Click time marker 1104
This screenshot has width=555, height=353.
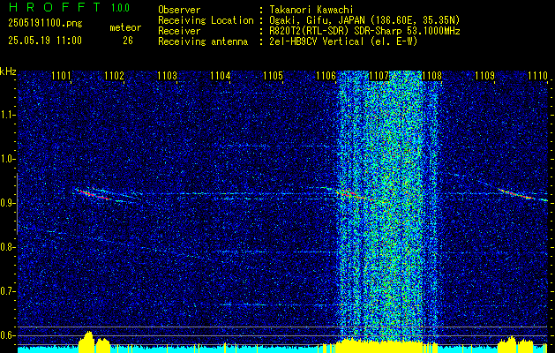pyautogui.click(x=221, y=75)
